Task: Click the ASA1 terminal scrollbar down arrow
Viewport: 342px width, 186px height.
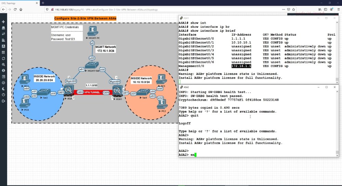Action: point(337,82)
